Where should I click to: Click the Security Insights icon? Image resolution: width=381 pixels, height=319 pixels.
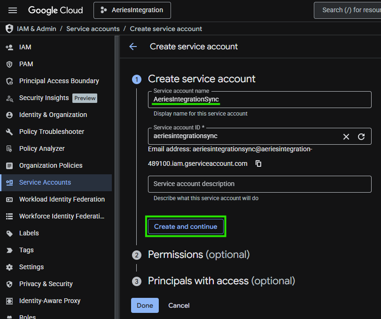9,98
